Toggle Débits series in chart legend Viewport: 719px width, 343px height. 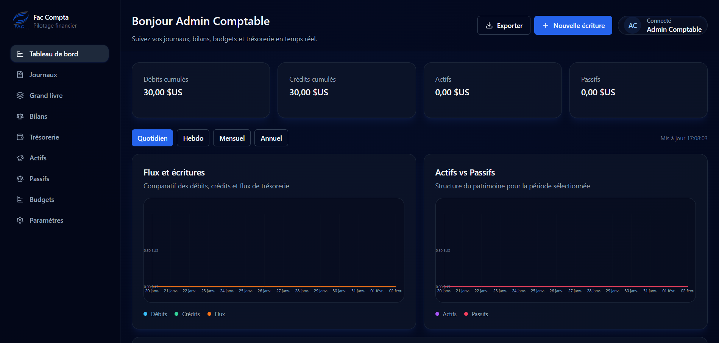(156, 314)
